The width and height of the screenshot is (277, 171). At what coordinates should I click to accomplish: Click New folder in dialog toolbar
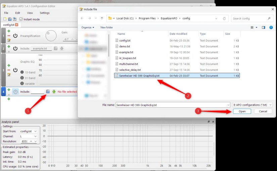107,27
